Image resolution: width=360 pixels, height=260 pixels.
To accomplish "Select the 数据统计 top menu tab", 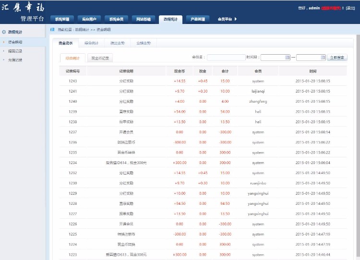I will tap(170, 20).
